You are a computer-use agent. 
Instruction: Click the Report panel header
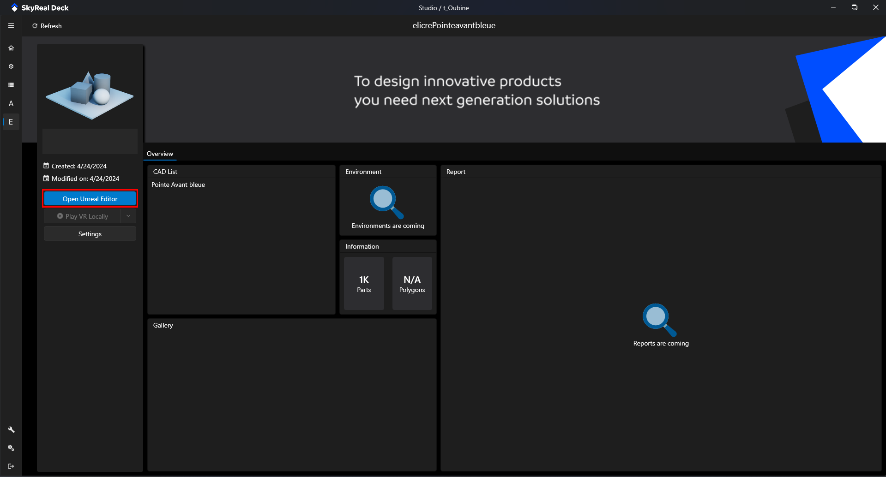click(x=661, y=172)
